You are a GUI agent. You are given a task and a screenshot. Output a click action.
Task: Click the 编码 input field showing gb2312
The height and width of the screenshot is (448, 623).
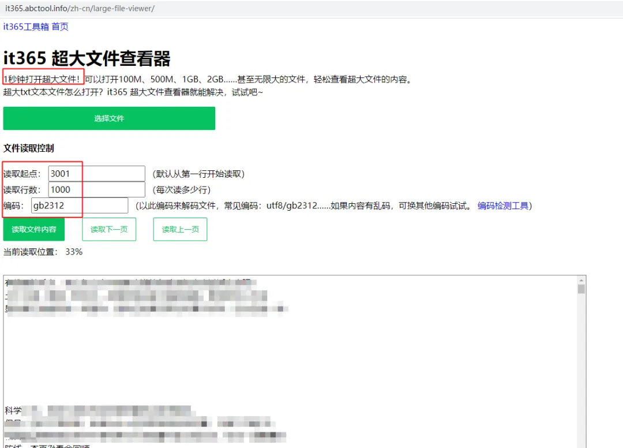pyautogui.click(x=80, y=206)
